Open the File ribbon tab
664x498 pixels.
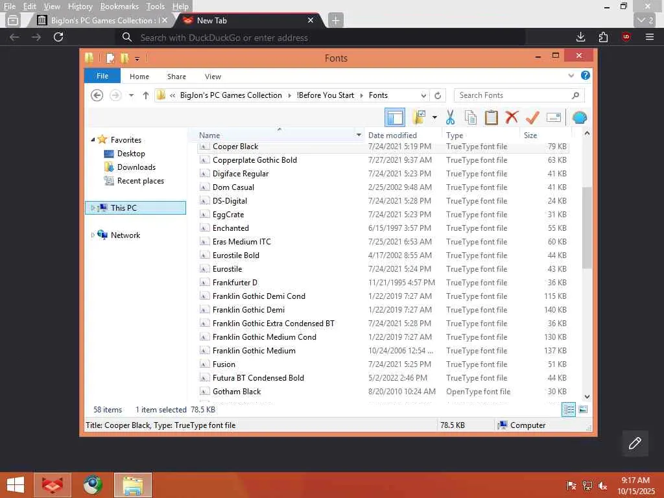(102, 76)
